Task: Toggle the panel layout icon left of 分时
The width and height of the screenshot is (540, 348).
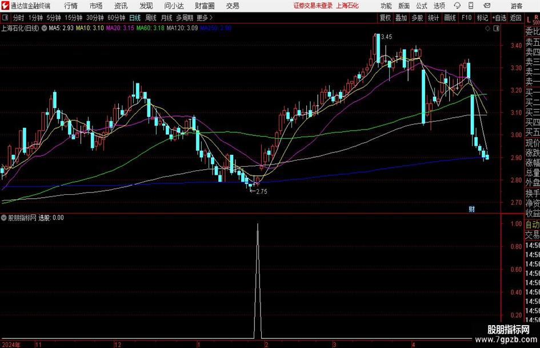Action: tap(5, 18)
